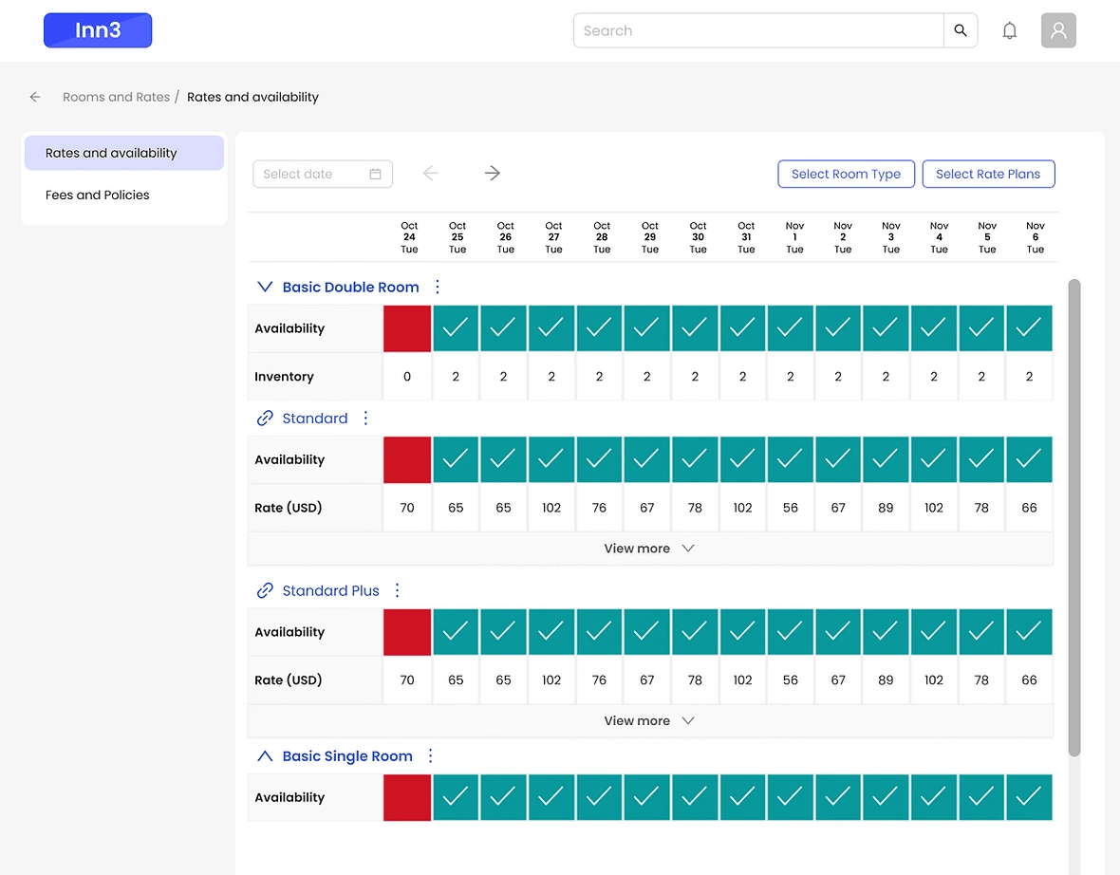Expand View more under Standard rates
Viewport: 1120px width, 875px height.
point(649,549)
